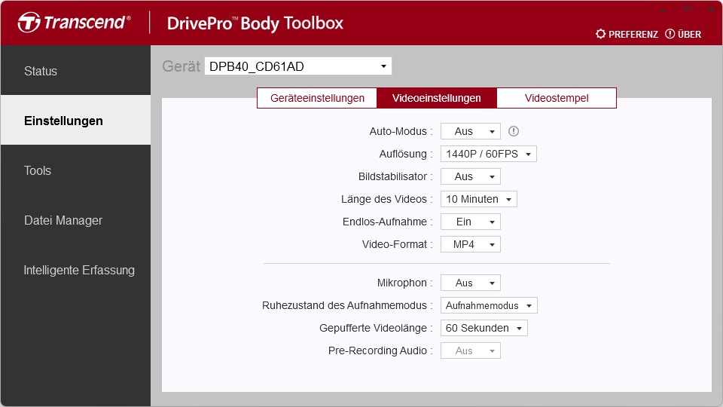This screenshot has width=723, height=407.
Task: Open Tools in sidebar
Action: click(75, 171)
